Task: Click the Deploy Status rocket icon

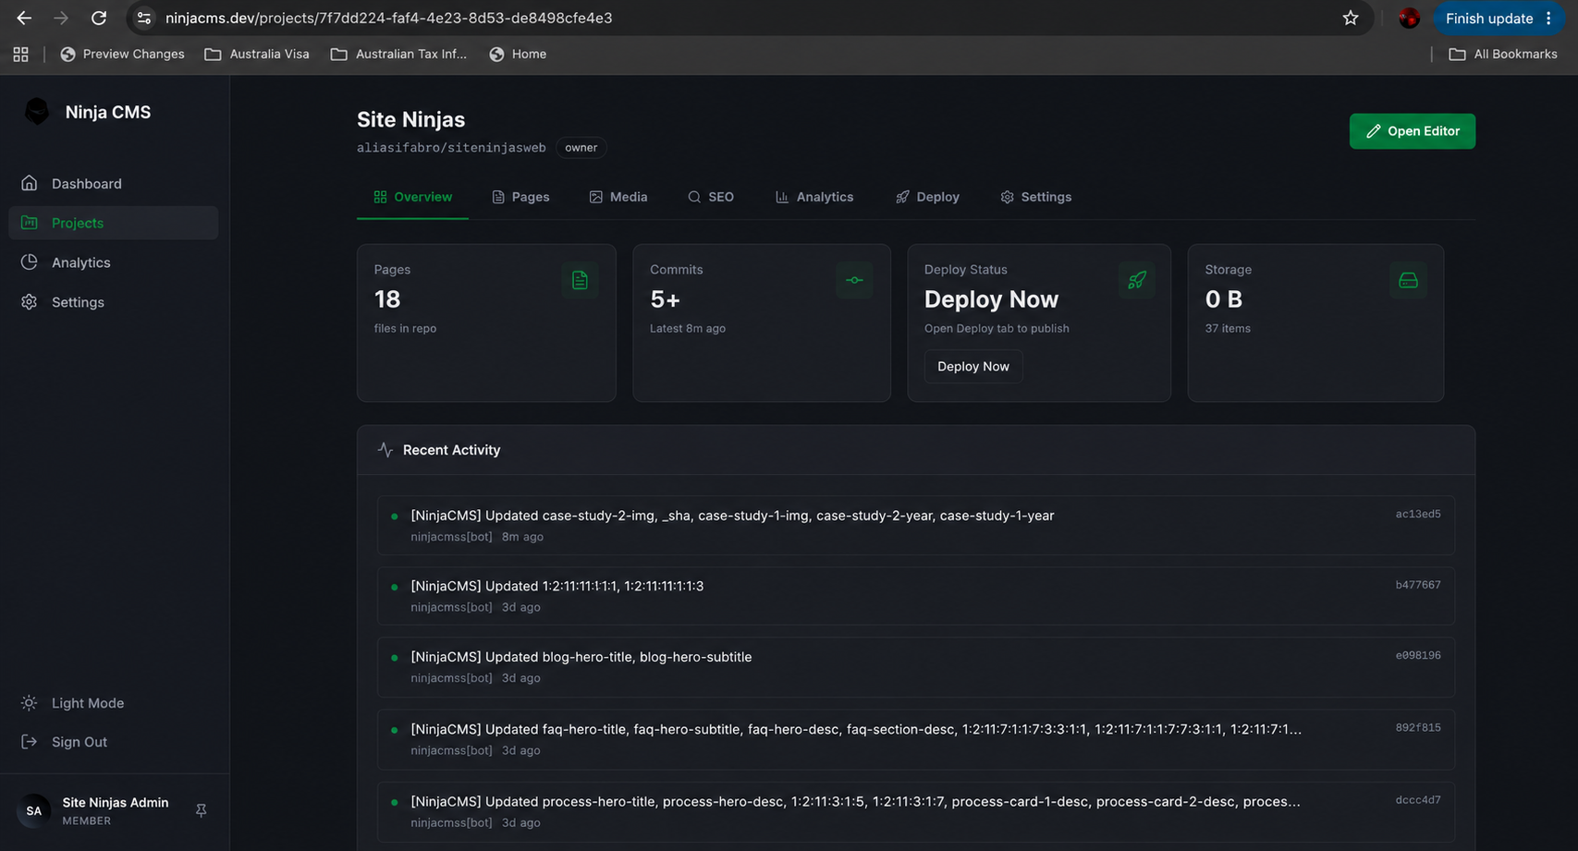Action: click(x=1136, y=280)
